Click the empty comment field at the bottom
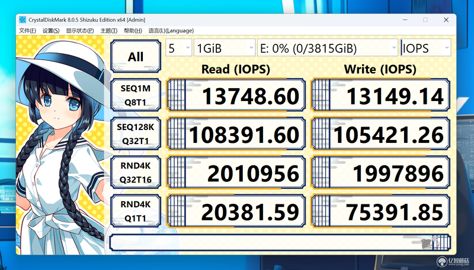The image size is (474, 270). [280, 243]
